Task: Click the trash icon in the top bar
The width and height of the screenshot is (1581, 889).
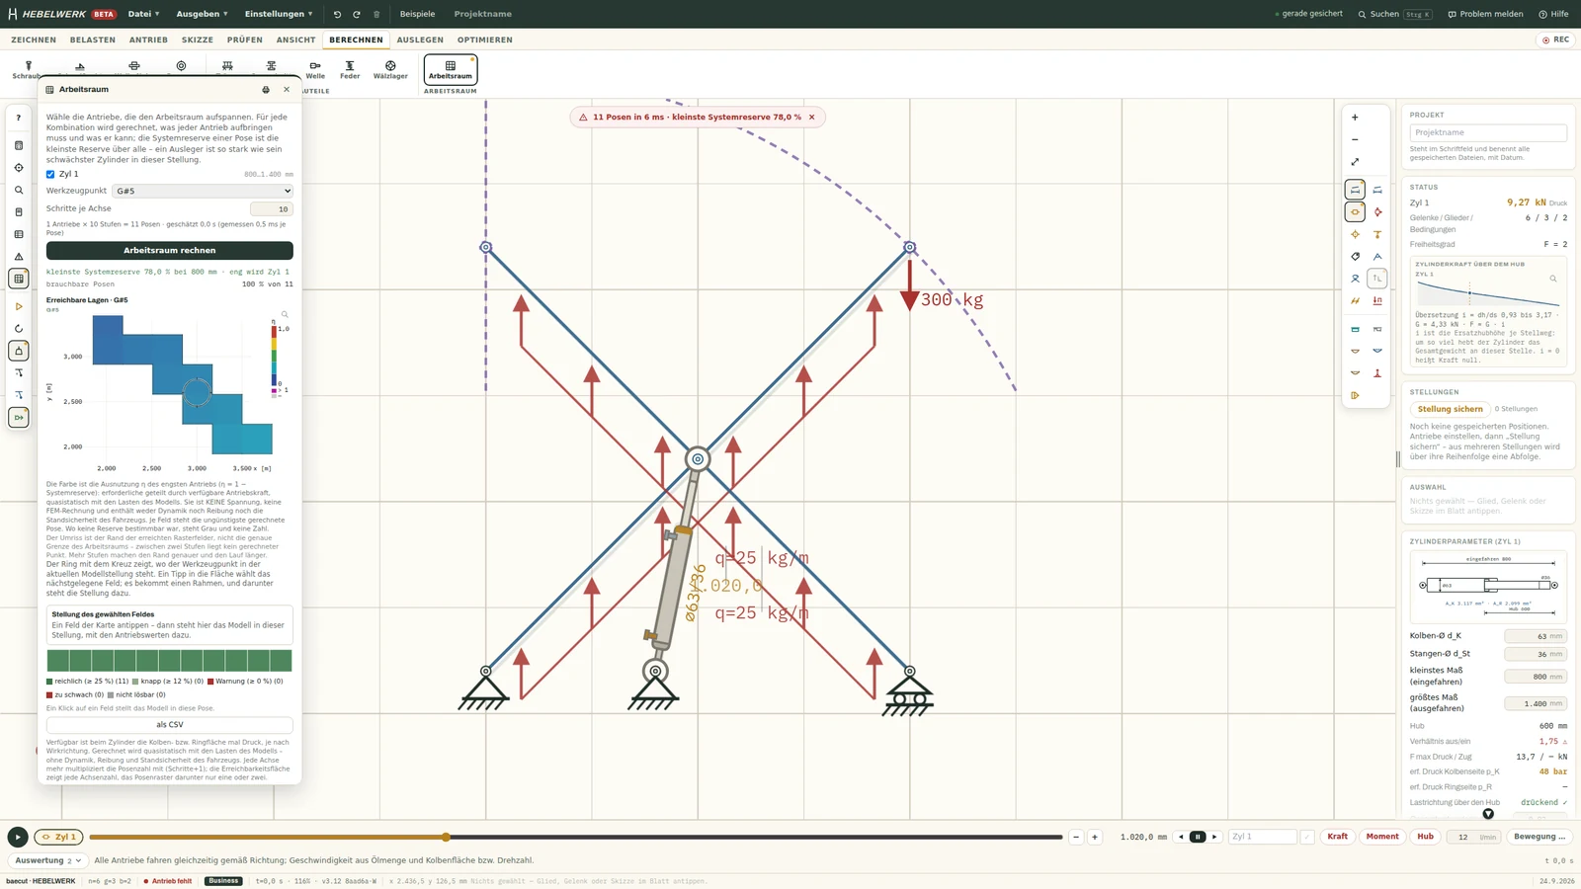Action: 376,14
